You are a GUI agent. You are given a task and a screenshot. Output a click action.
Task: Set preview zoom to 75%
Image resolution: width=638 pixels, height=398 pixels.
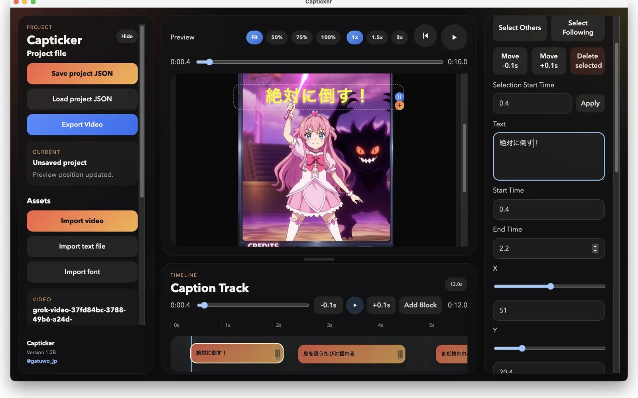click(302, 37)
